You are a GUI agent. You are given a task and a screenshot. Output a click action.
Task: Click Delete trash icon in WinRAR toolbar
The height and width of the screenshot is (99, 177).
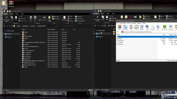pyautogui.click(x=142, y=27)
